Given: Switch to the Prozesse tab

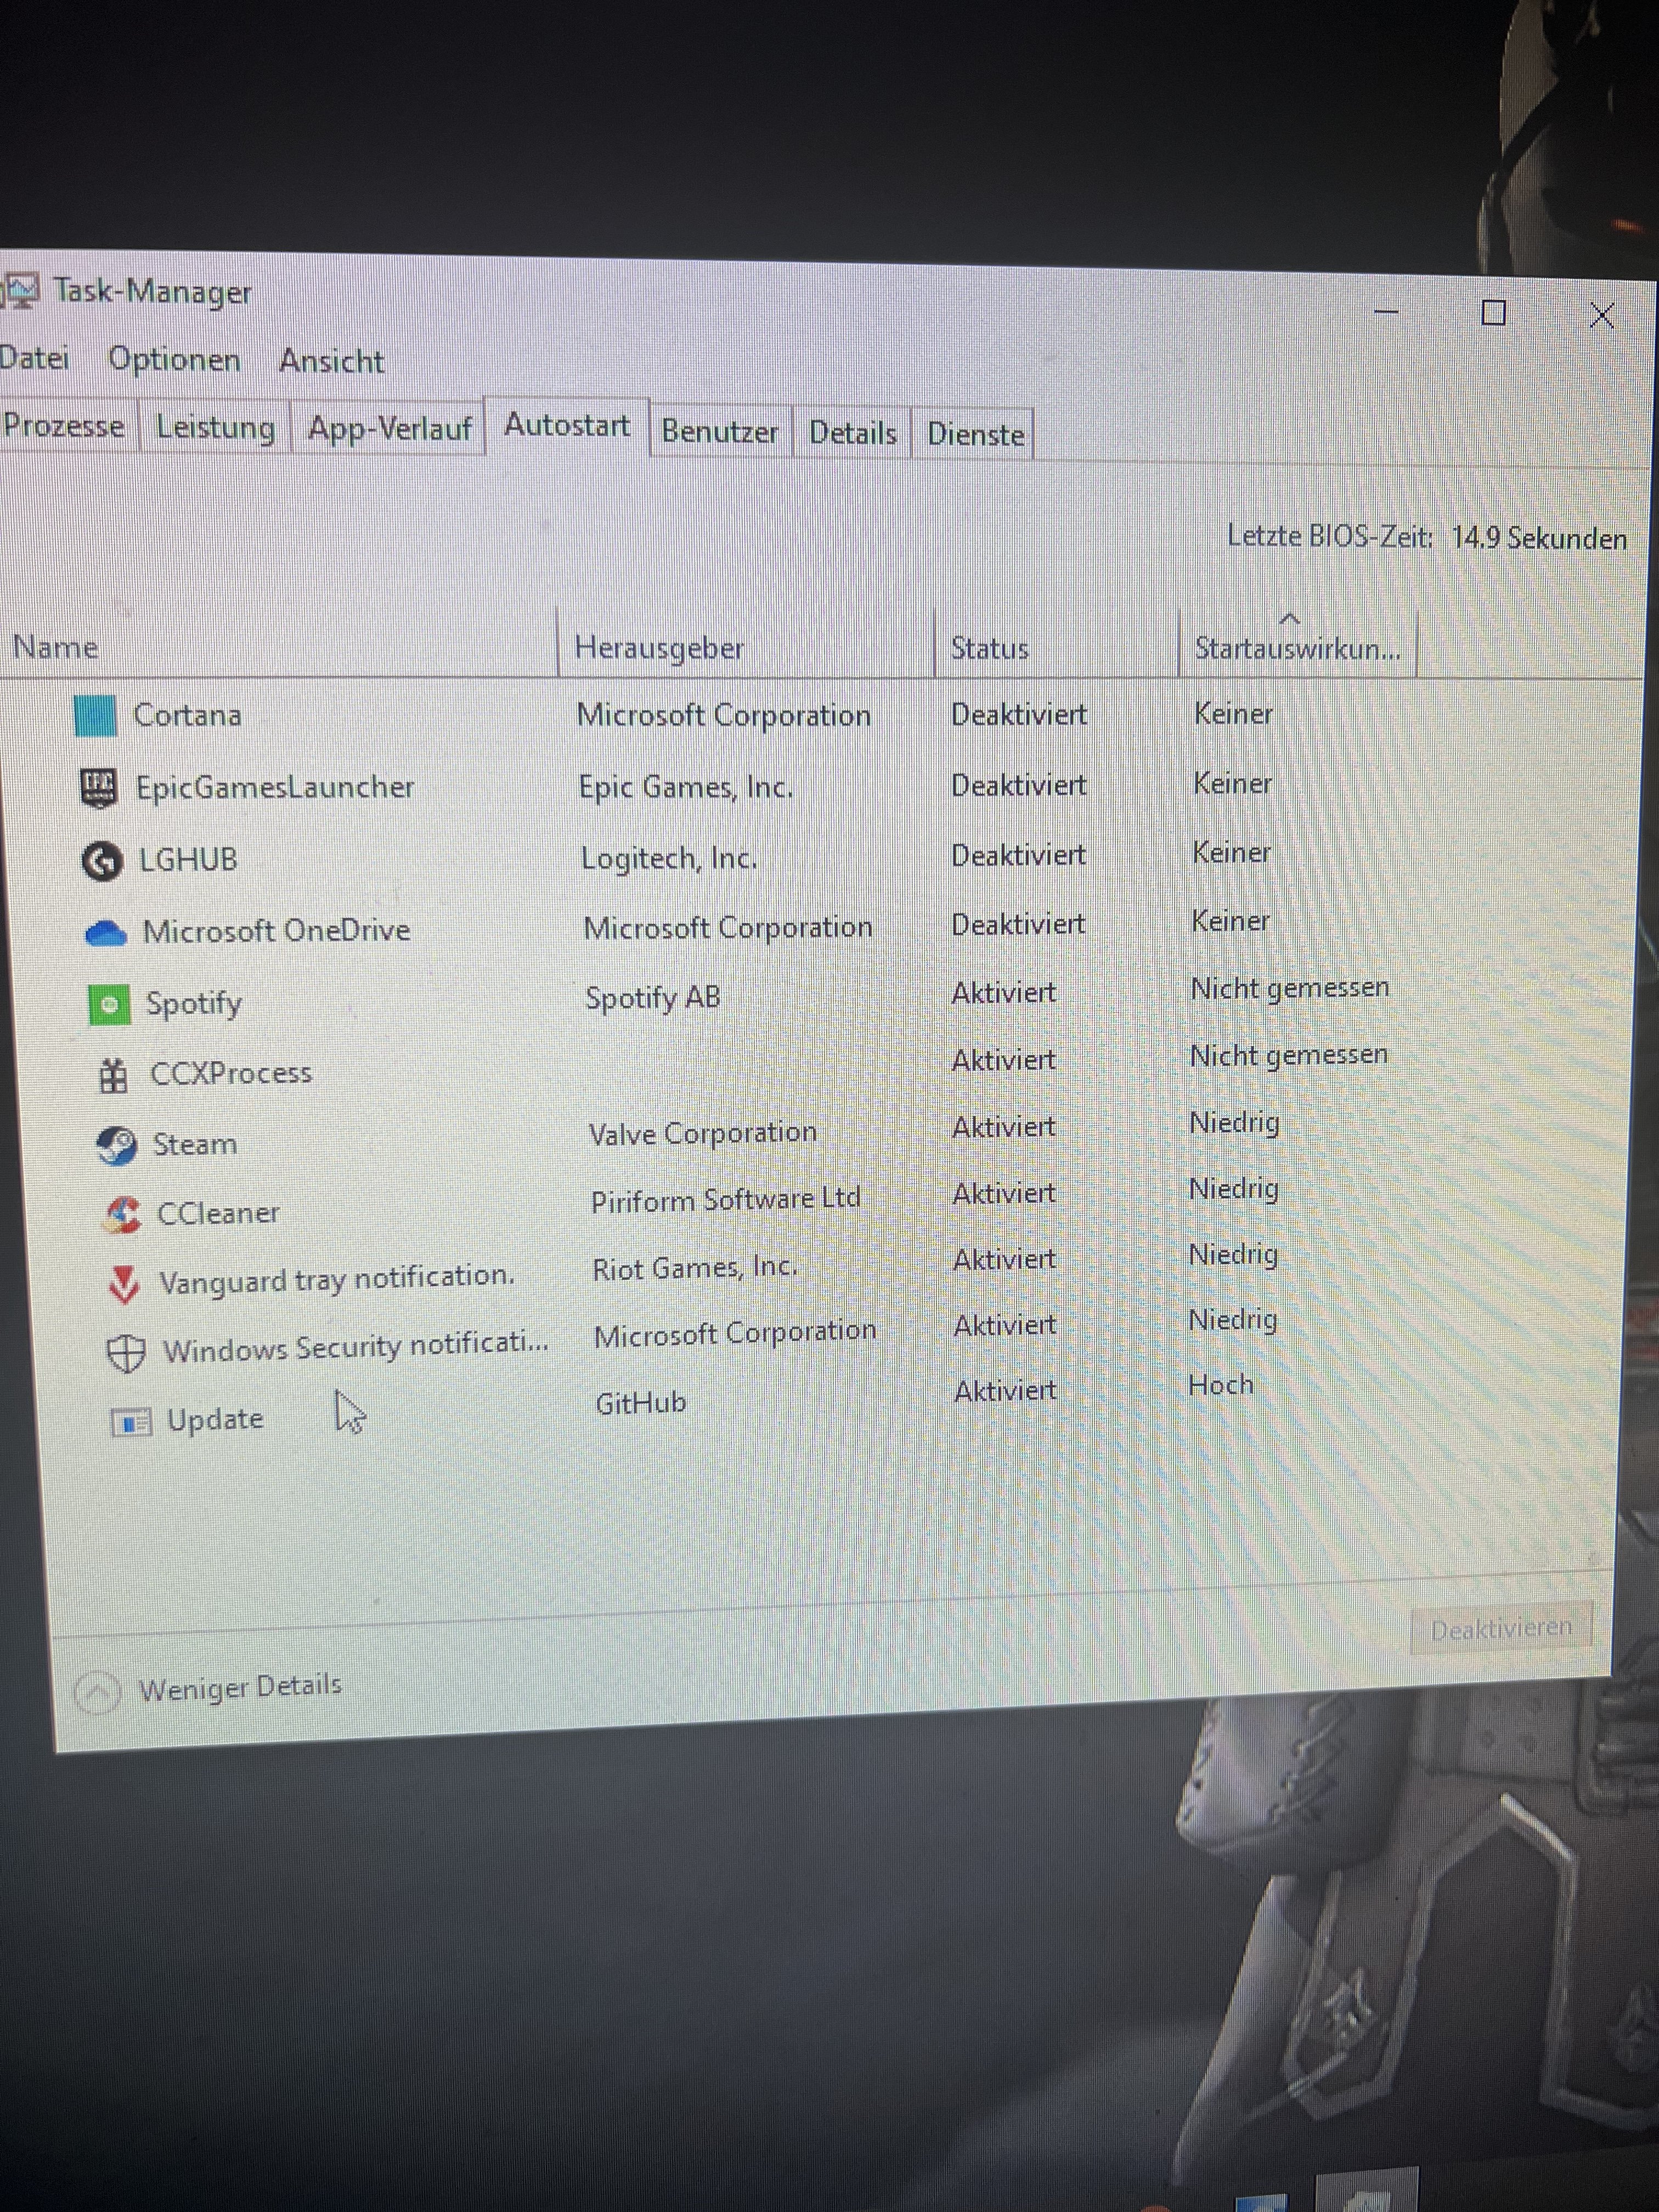Looking at the screenshot, I should point(64,426).
